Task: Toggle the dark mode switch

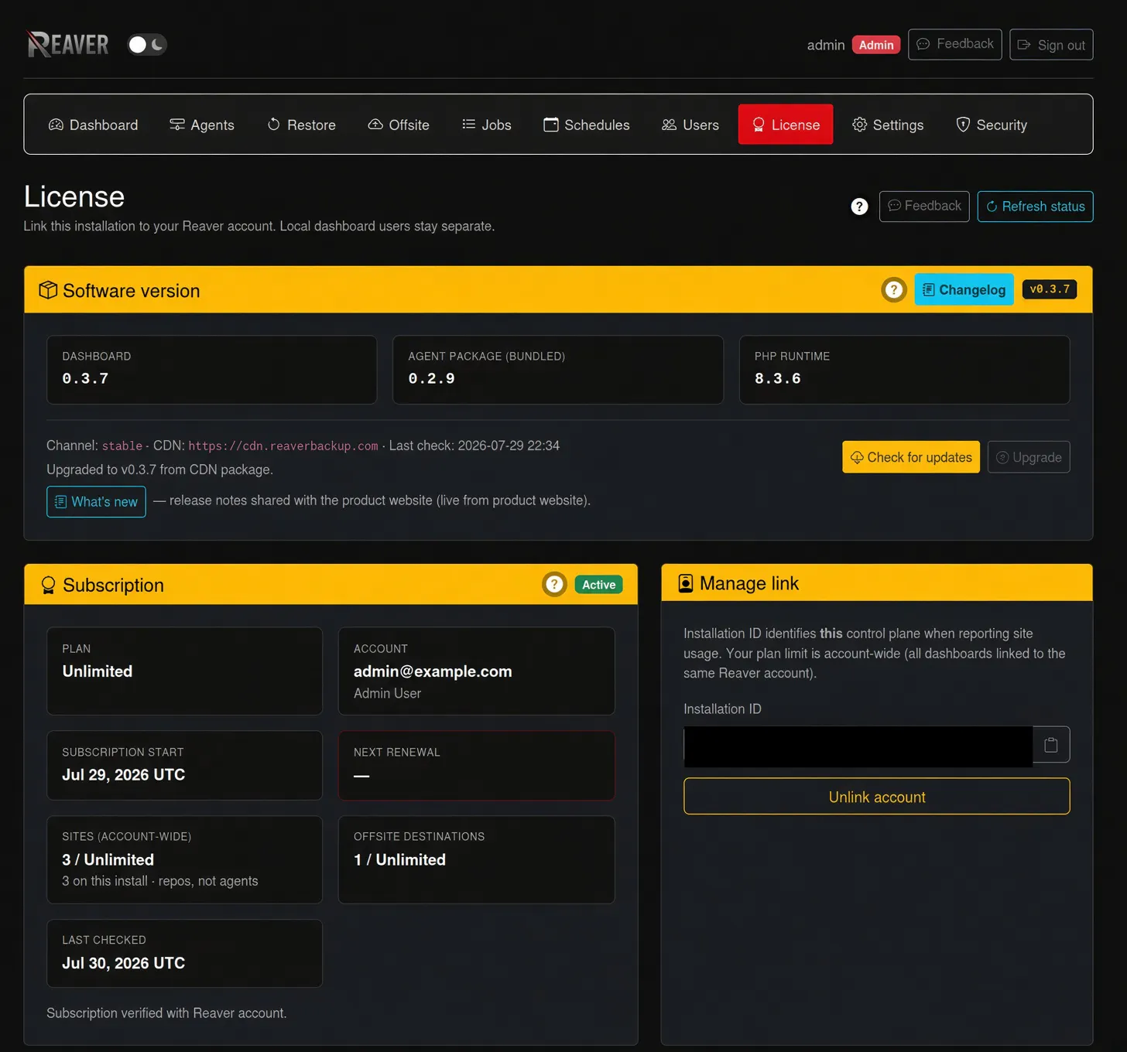Action: click(147, 45)
